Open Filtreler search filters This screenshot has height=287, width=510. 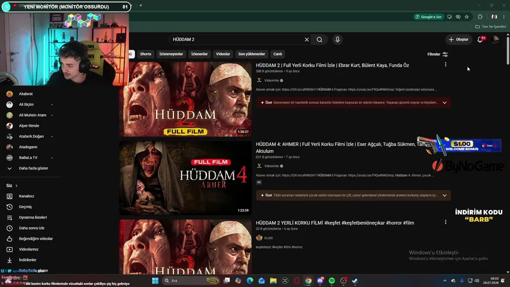(x=438, y=54)
